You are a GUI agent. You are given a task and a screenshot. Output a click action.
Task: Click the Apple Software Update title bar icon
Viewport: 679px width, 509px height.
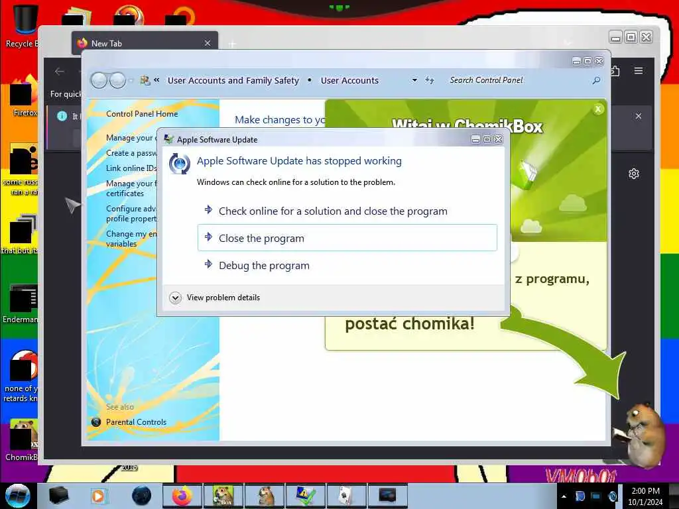169,139
